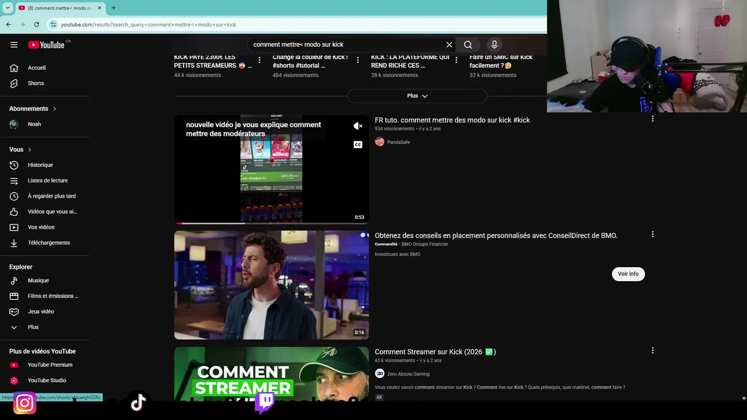This screenshot has height=420, width=747.
Task: Expand Abonnements section chevron
Action: pos(54,109)
